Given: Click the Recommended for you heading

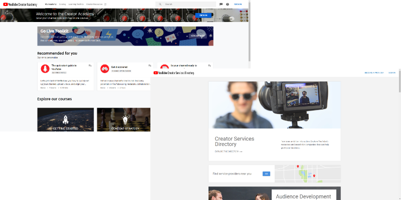Looking at the screenshot, I should (57, 53).
